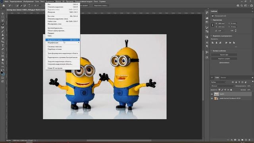This screenshot has width=254, height=143.
Task: Switch to the Каналы tab
Action: coord(223,77)
